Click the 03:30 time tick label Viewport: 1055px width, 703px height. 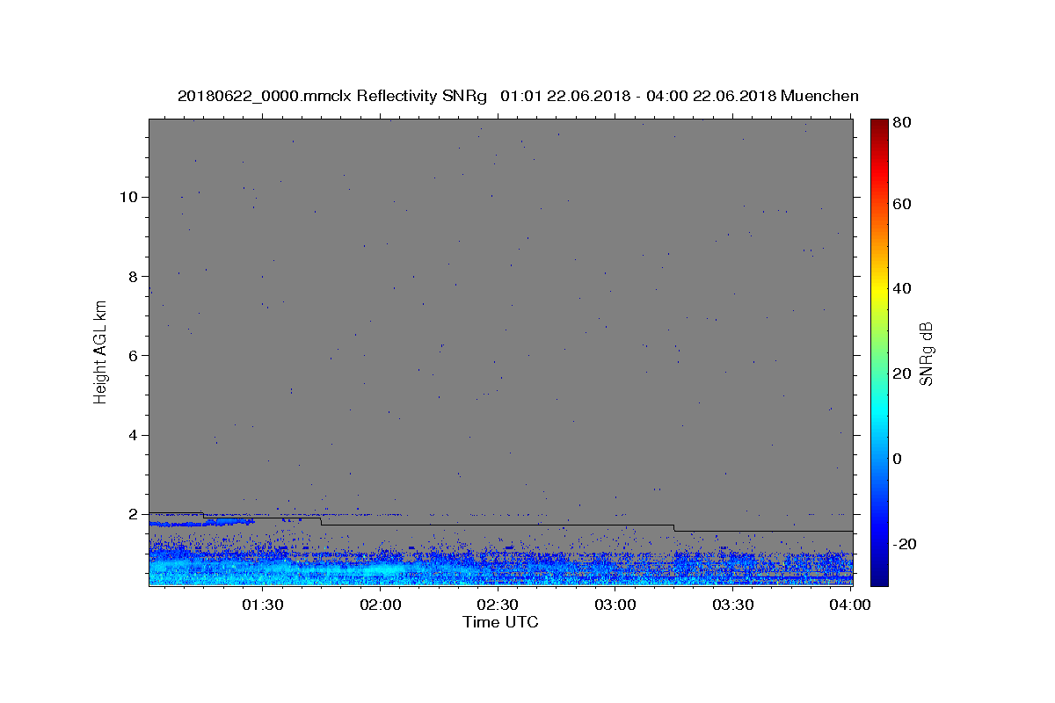[x=732, y=605]
